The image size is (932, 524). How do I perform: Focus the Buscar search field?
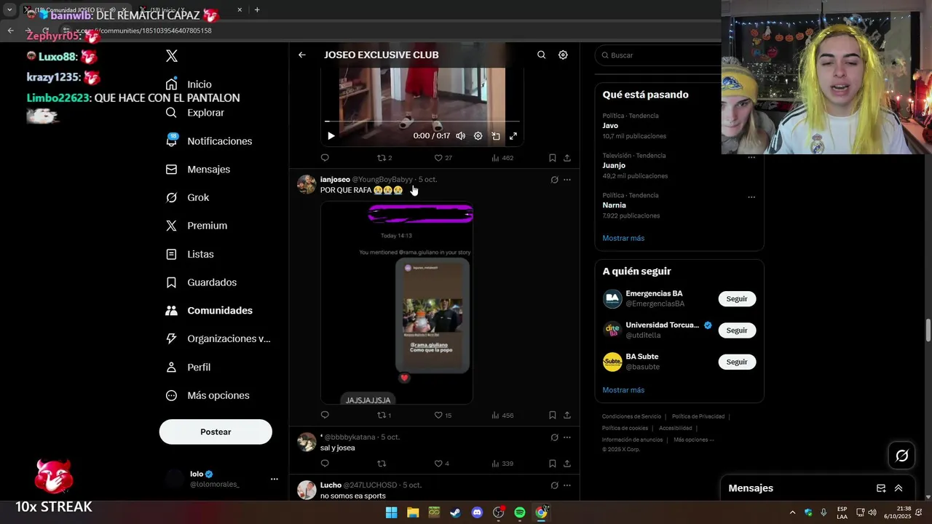pyautogui.click(x=659, y=55)
